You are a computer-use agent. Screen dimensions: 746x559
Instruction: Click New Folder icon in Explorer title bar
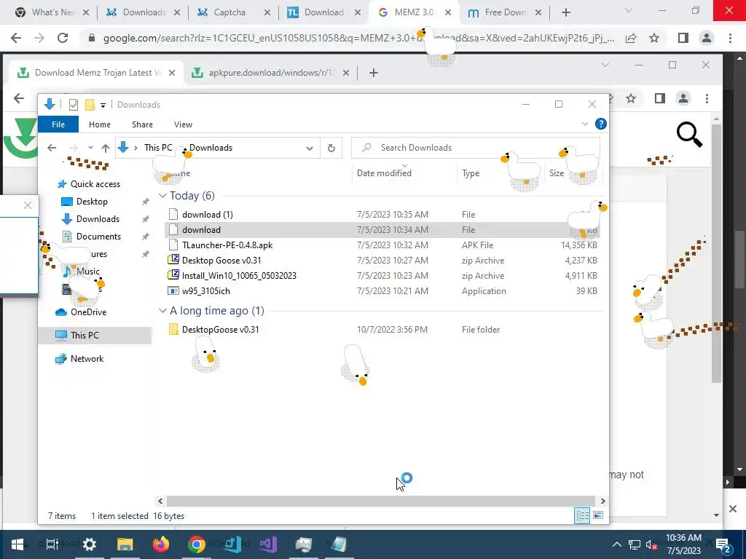coord(90,105)
